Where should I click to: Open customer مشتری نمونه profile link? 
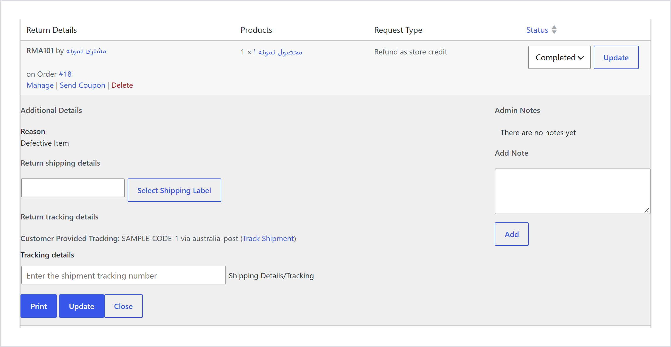pyautogui.click(x=86, y=51)
